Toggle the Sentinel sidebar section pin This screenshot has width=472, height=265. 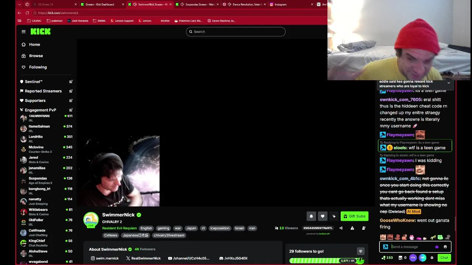(71, 82)
